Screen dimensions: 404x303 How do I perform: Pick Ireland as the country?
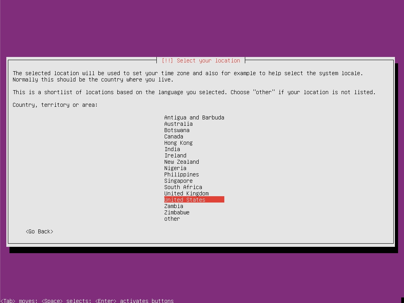(x=175, y=155)
